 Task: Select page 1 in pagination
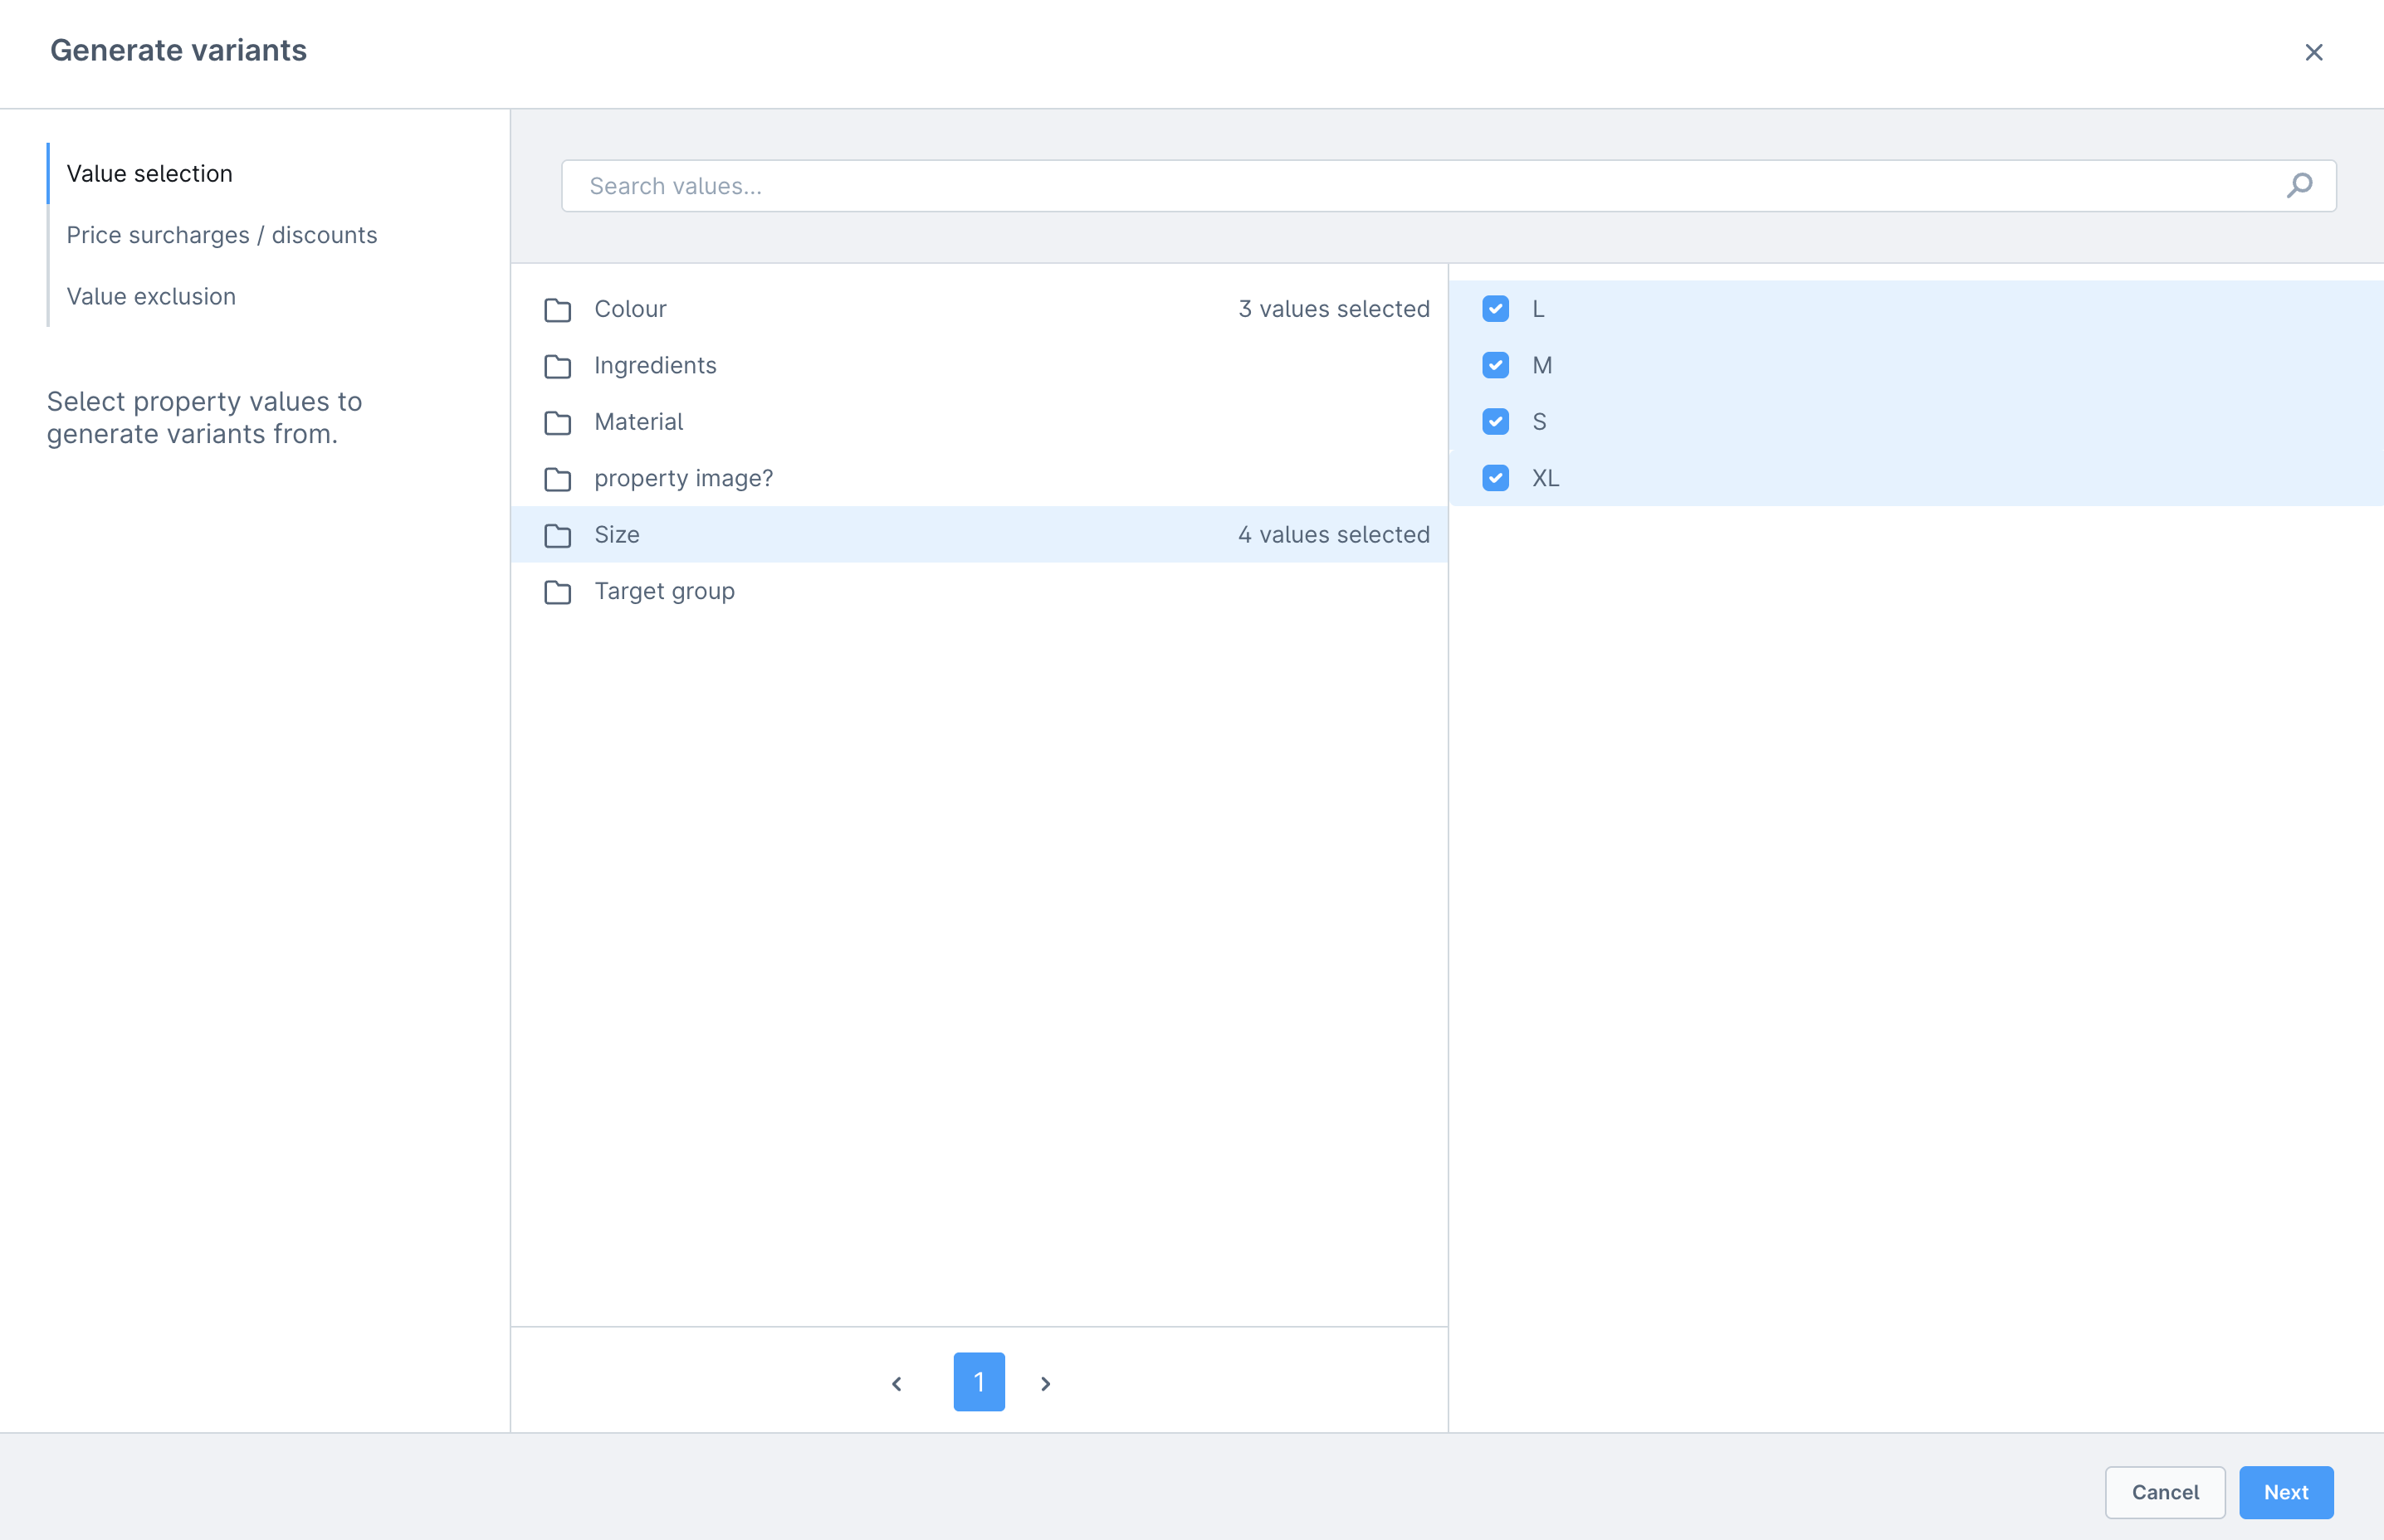979,1382
